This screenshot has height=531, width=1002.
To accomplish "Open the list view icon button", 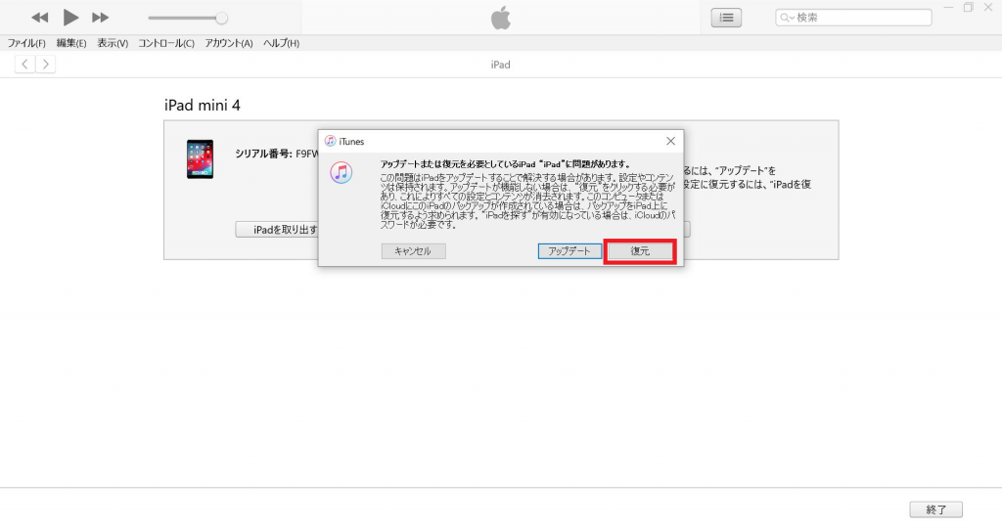I will [x=727, y=18].
